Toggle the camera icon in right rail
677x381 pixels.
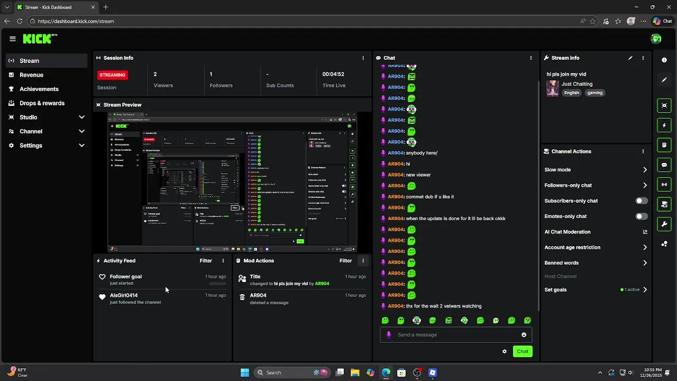tap(664, 204)
